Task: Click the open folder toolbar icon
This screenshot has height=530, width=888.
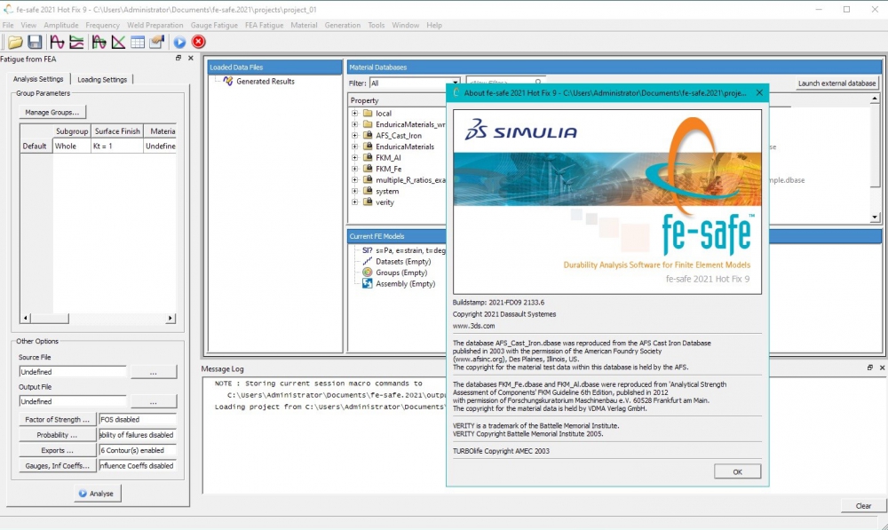Action: click(x=15, y=42)
